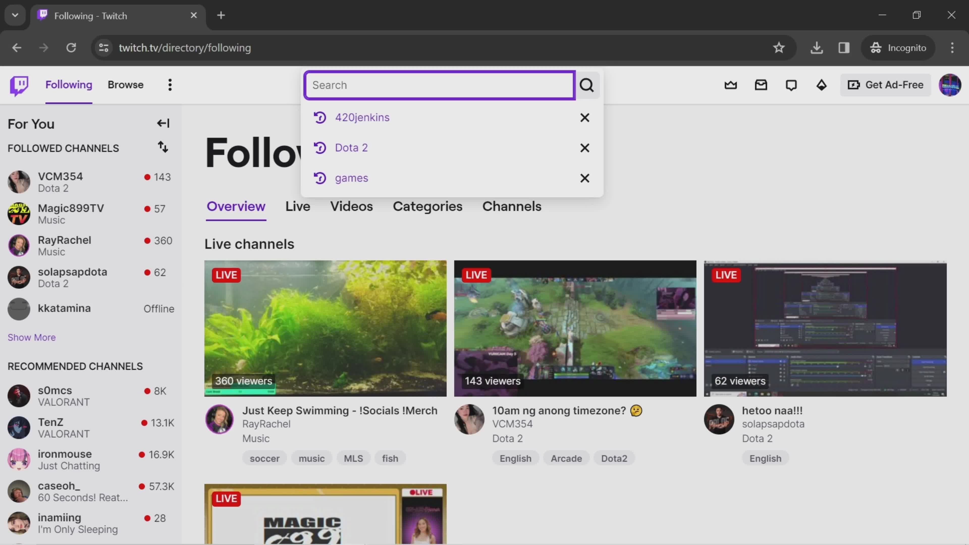Screen dimensions: 969x545
Task: Switch to the Overview tab
Action: pos(236,206)
